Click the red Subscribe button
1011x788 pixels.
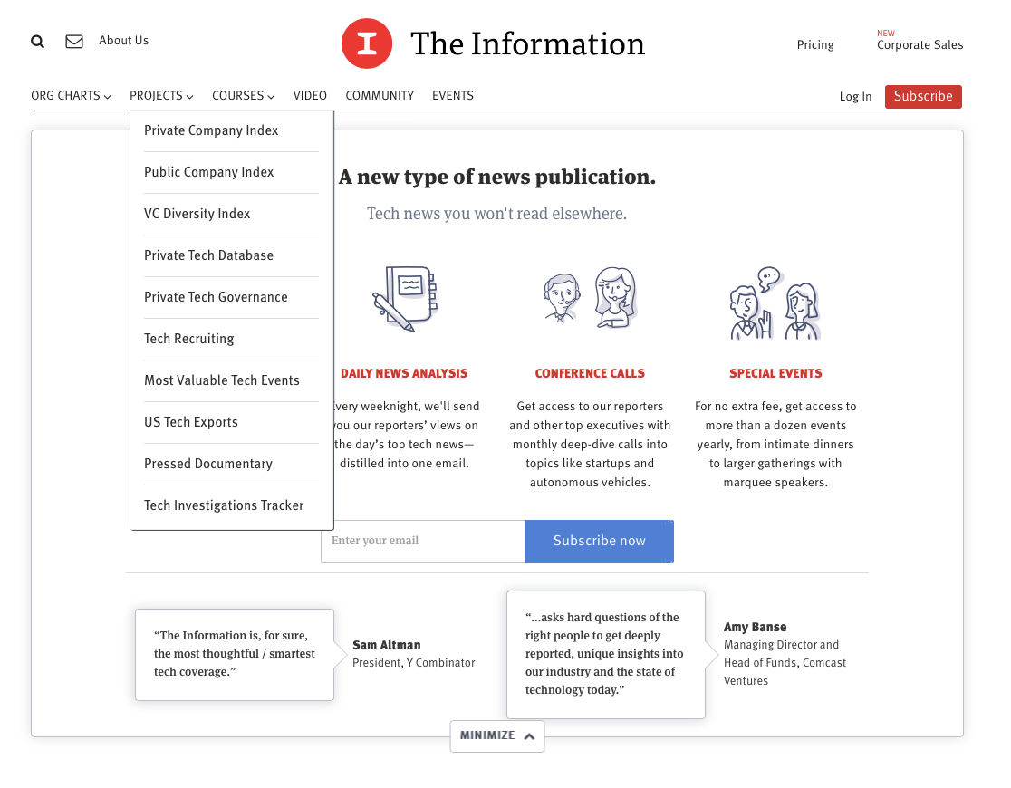(x=923, y=97)
